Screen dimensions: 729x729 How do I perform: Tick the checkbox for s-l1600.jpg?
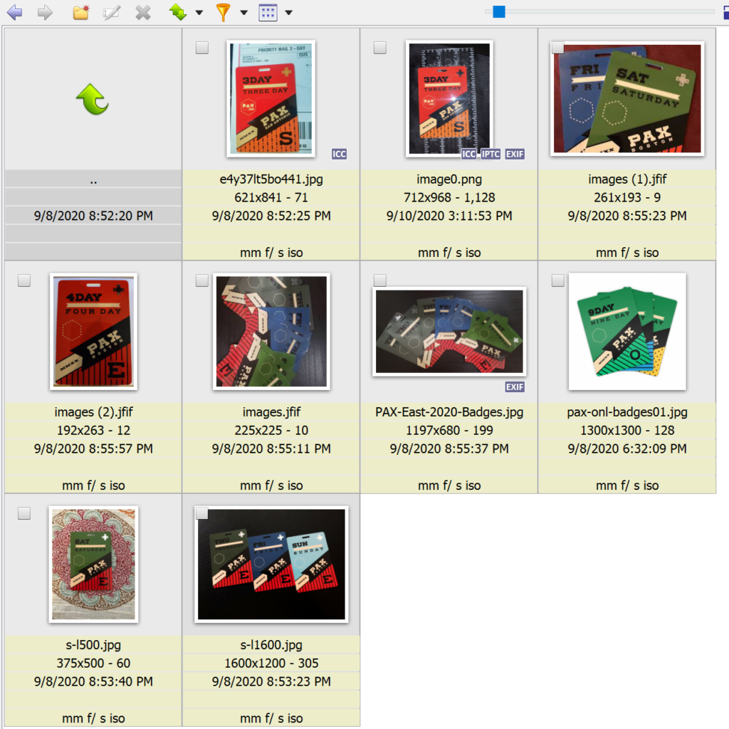(x=201, y=513)
